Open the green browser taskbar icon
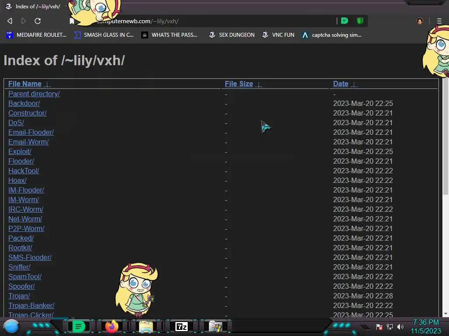The image size is (449, 336). click(x=78, y=326)
